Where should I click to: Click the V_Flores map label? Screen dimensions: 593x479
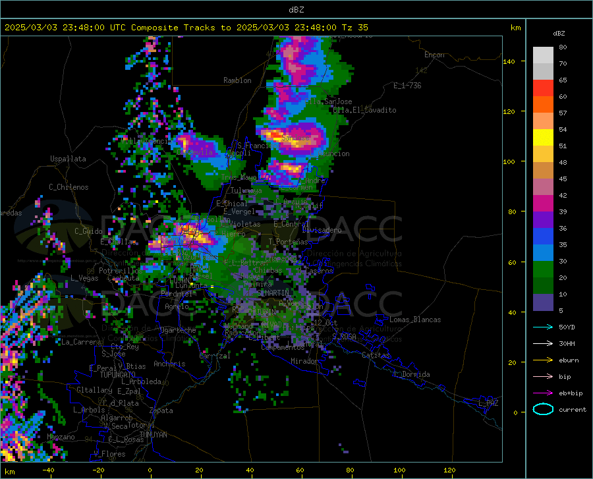109,454
